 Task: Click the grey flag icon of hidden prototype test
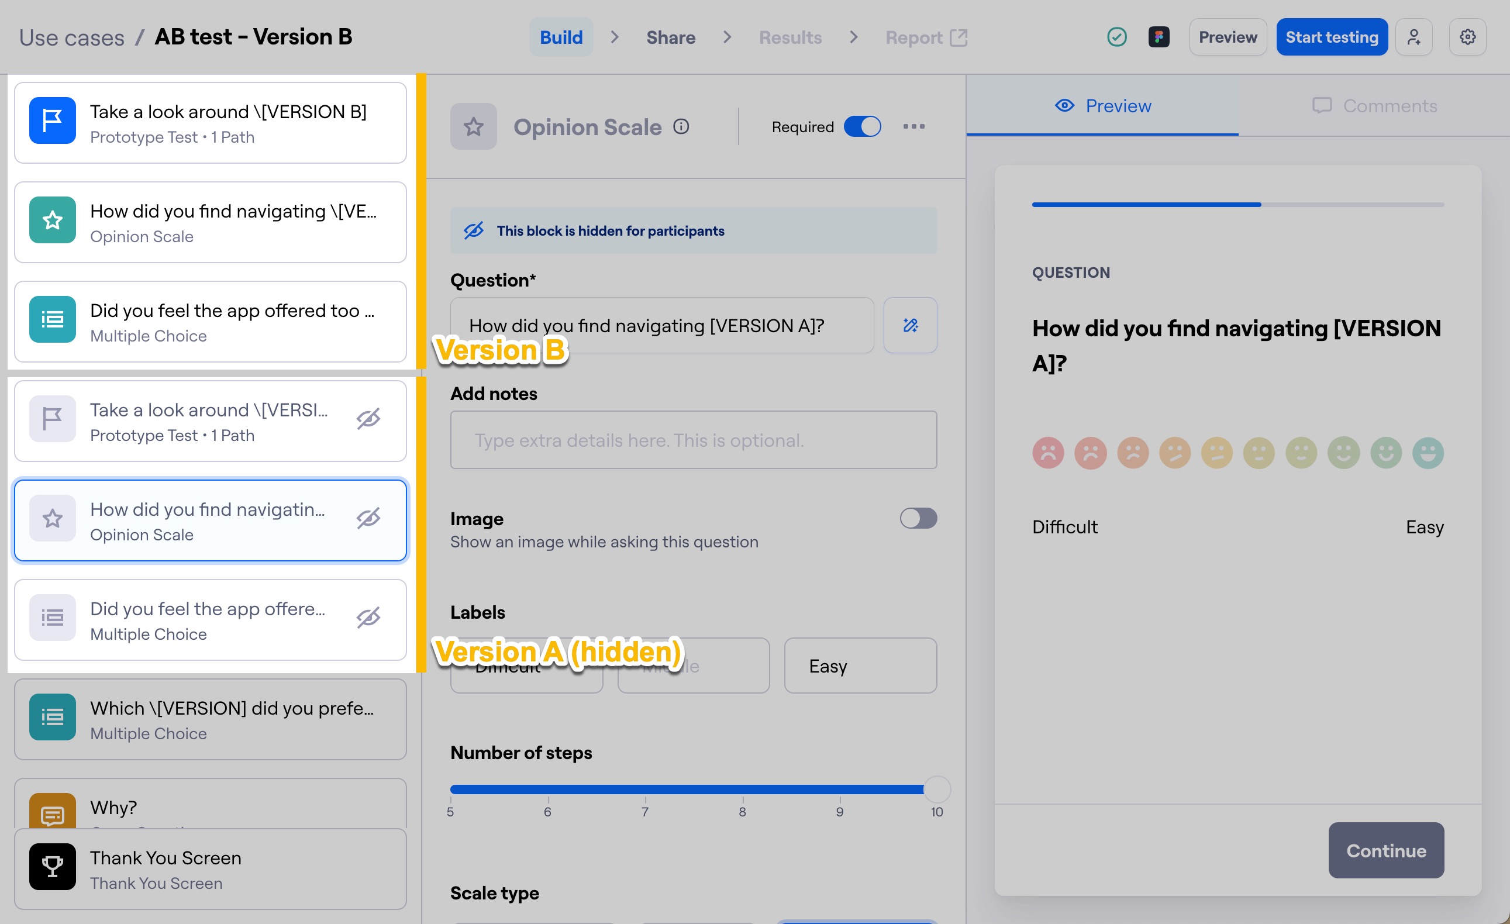coord(53,419)
